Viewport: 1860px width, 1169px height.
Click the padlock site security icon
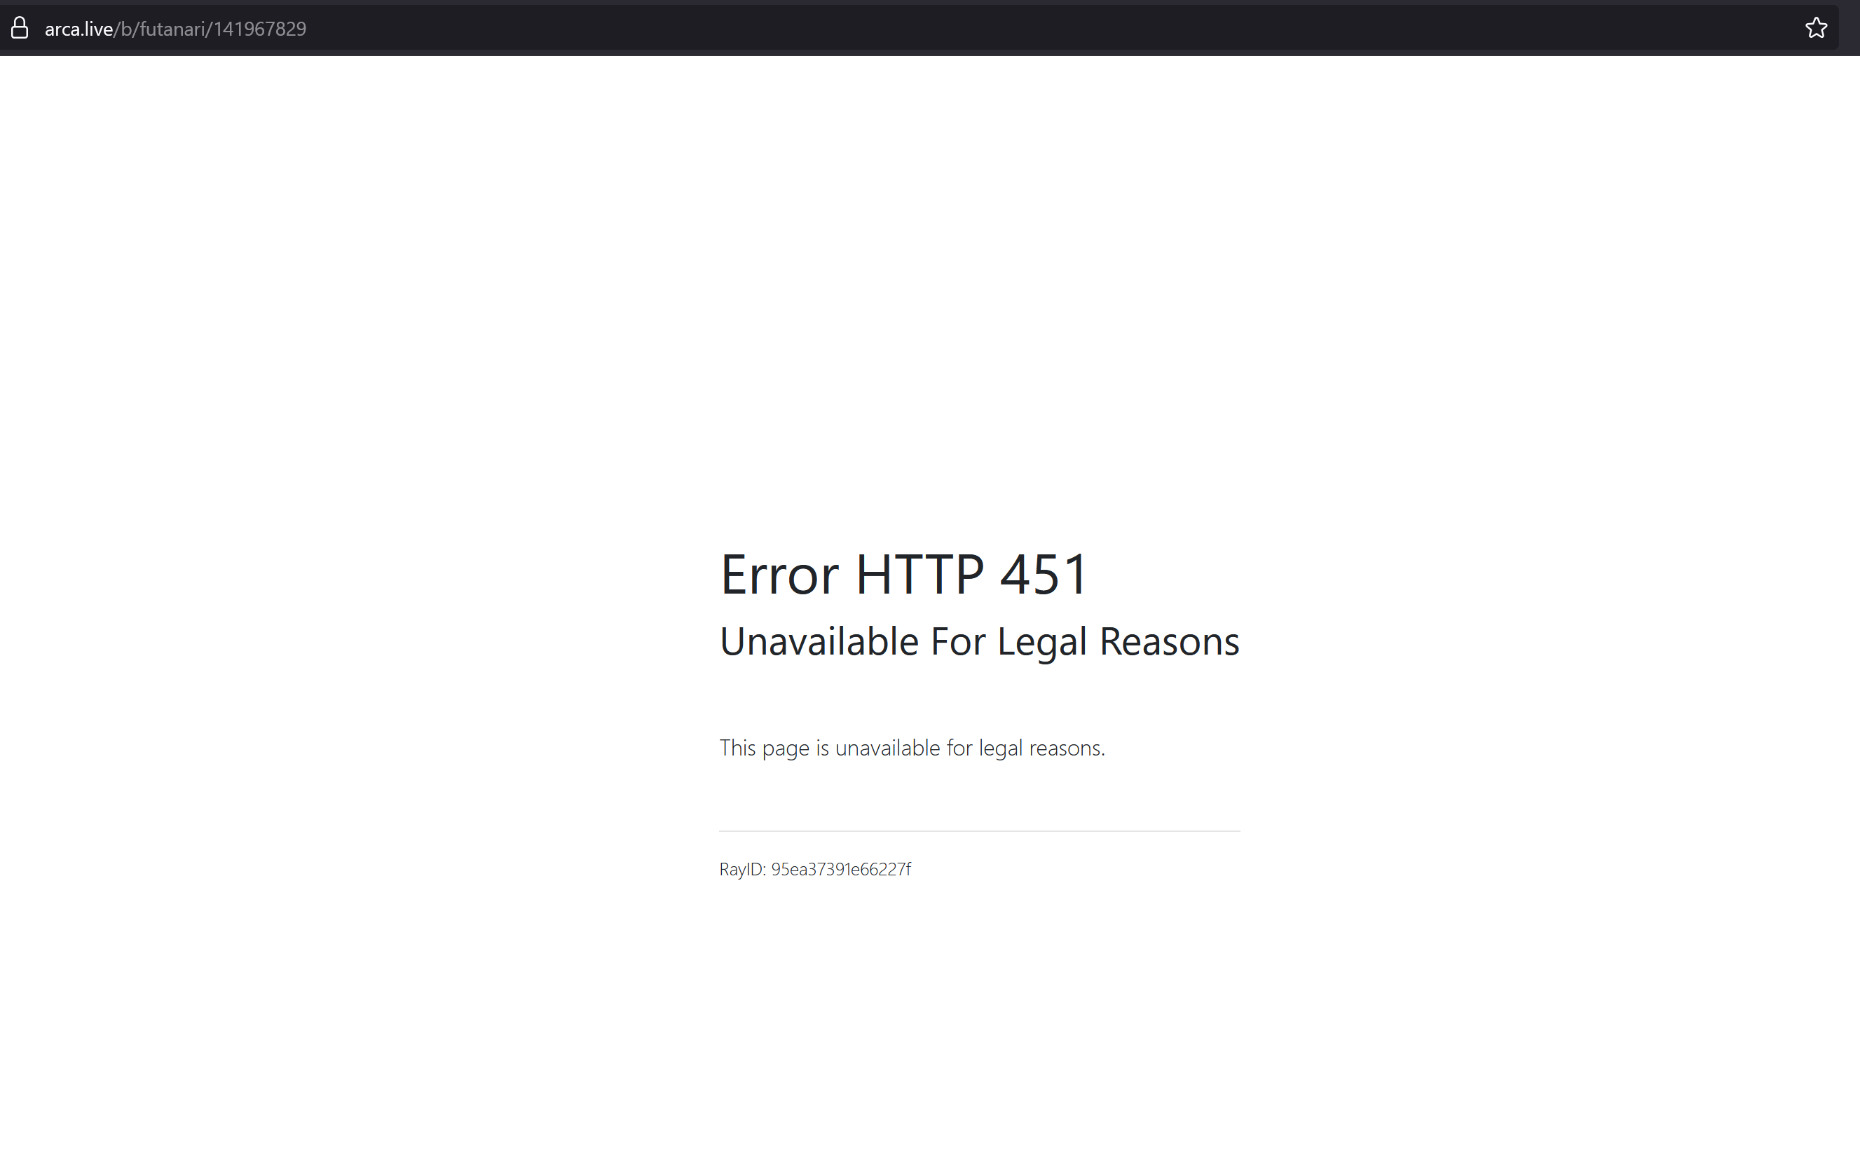click(x=20, y=29)
